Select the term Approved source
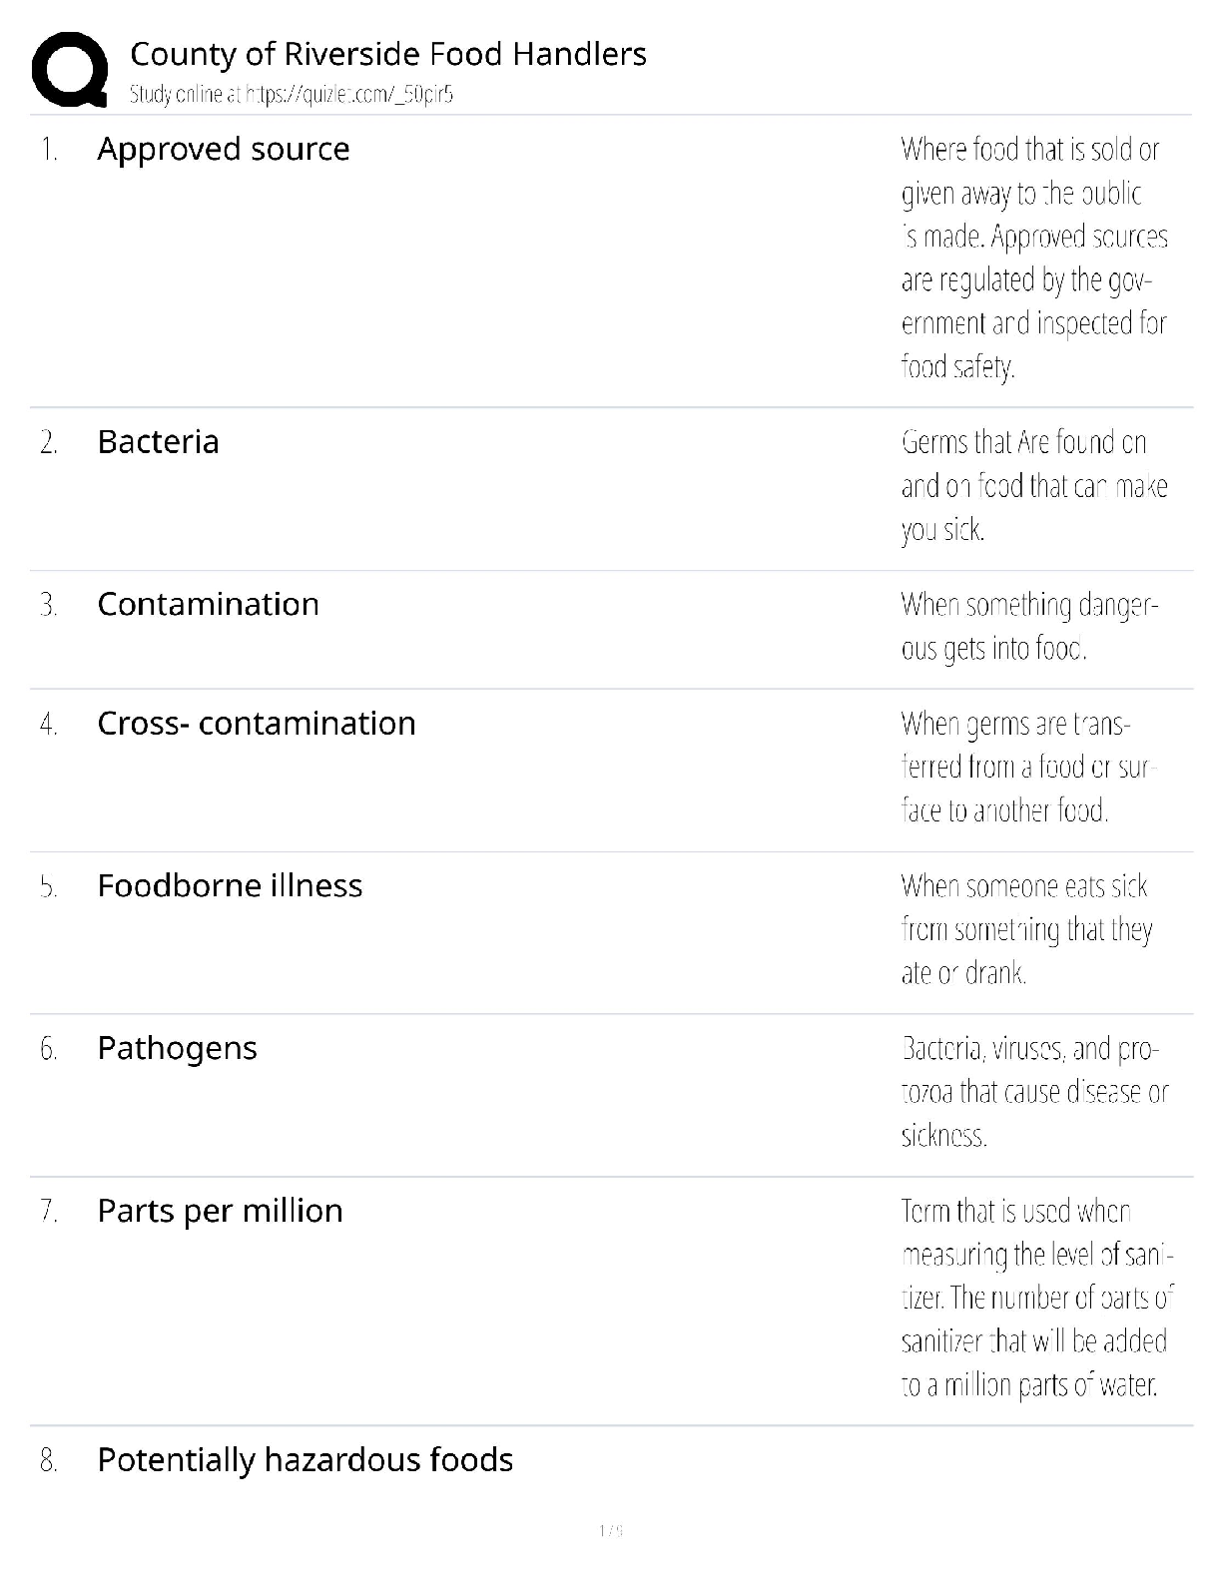1222x1581 pixels. pos(224,149)
